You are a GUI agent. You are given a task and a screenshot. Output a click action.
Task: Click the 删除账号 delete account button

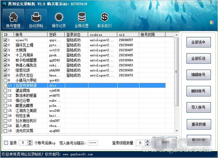tap(198, 91)
